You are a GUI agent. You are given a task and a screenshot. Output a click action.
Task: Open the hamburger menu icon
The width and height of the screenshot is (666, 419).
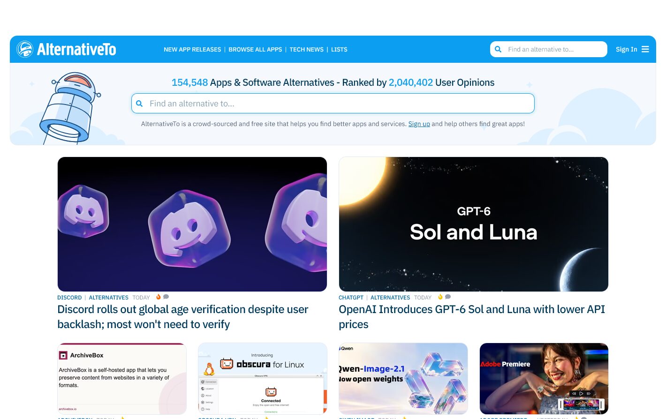pyautogui.click(x=645, y=49)
